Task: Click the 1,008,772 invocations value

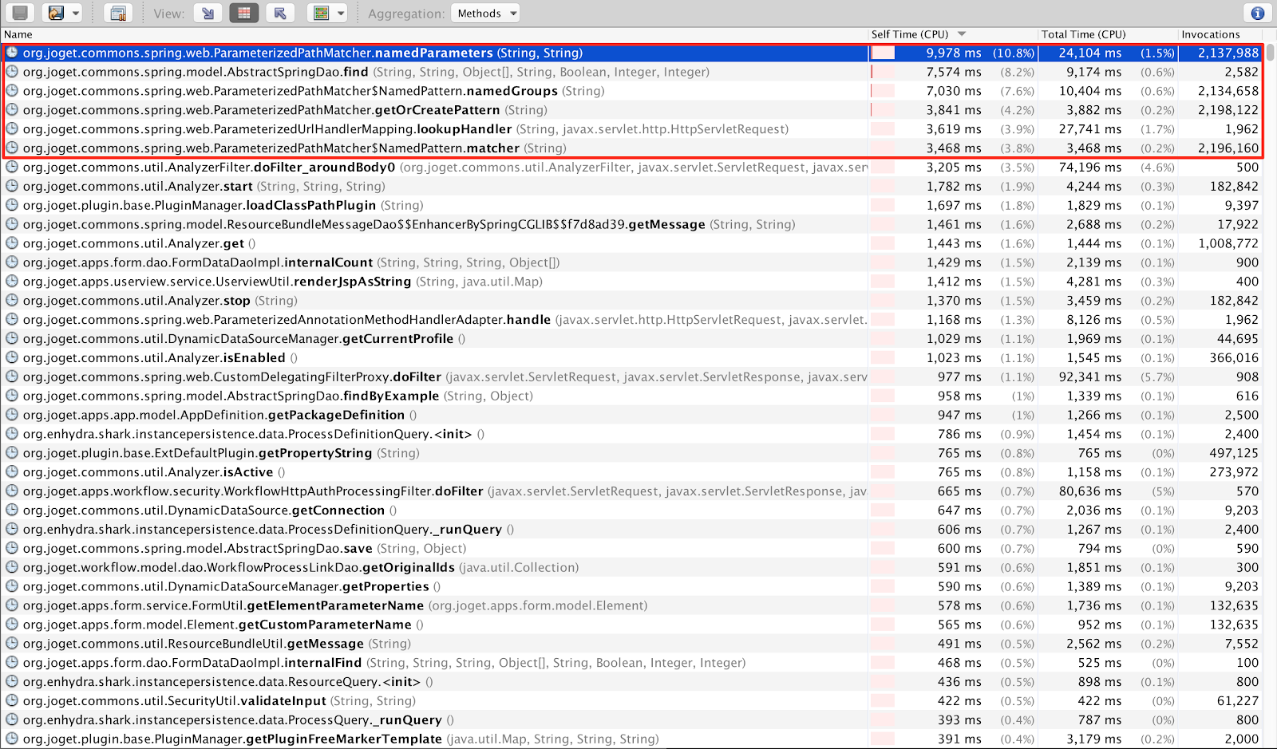Action: tap(1228, 243)
